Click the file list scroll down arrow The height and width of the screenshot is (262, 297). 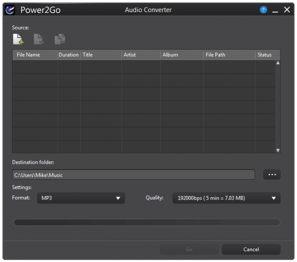pos(278,150)
